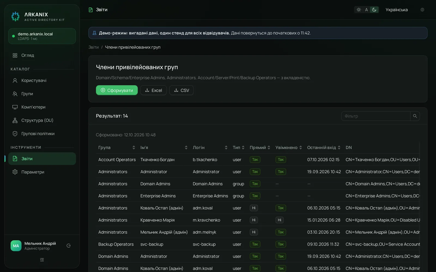Switch to light theme with sun toggle

[x=359, y=10]
